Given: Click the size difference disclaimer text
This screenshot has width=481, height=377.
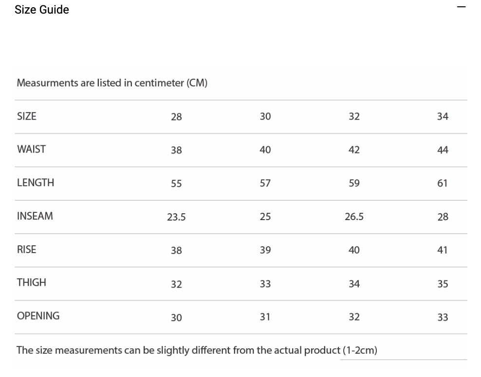Looking at the screenshot, I should point(197,350).
